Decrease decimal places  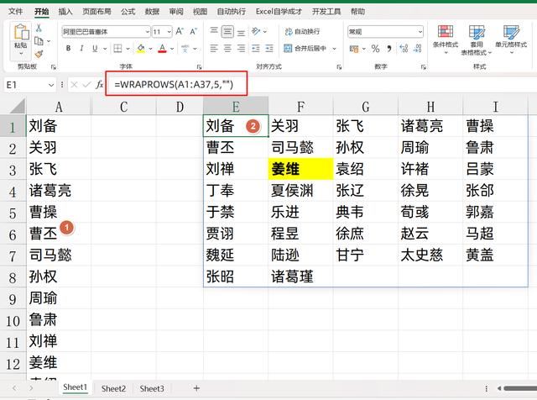[x=417, y=49]
